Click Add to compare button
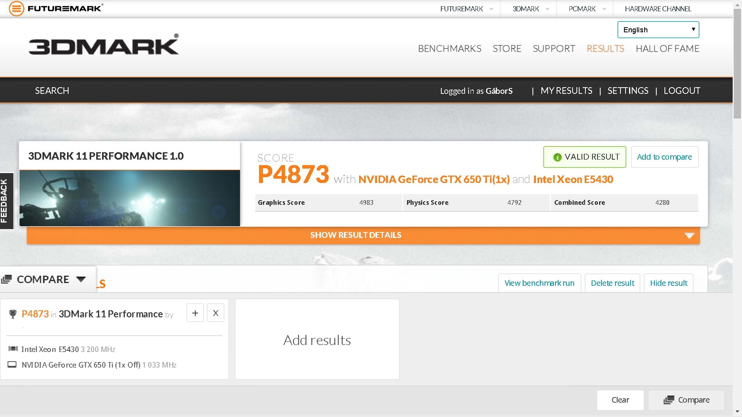The width and height of the screenshot is (742, 417). click(664, 157)
